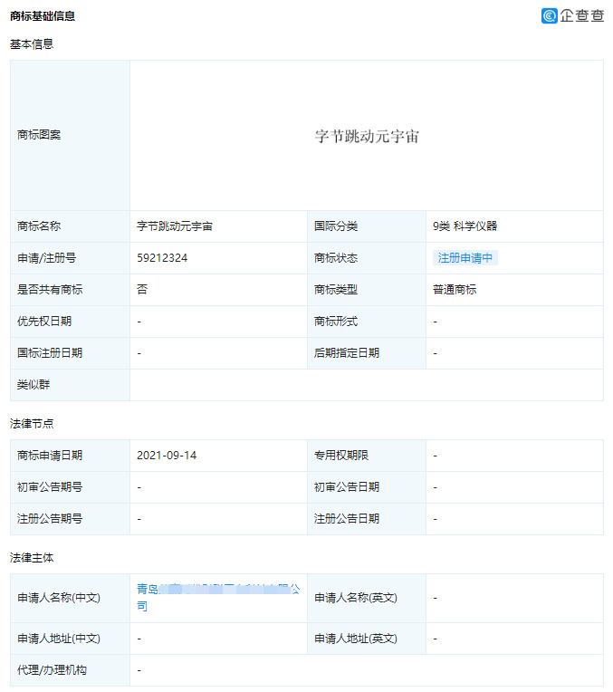Viewport: 613px width, 692px height.
Task: Click the registration number 59212324
Action: point(162,258)
